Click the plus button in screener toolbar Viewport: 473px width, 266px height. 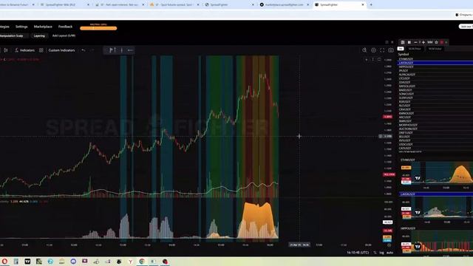click(423, 42)
